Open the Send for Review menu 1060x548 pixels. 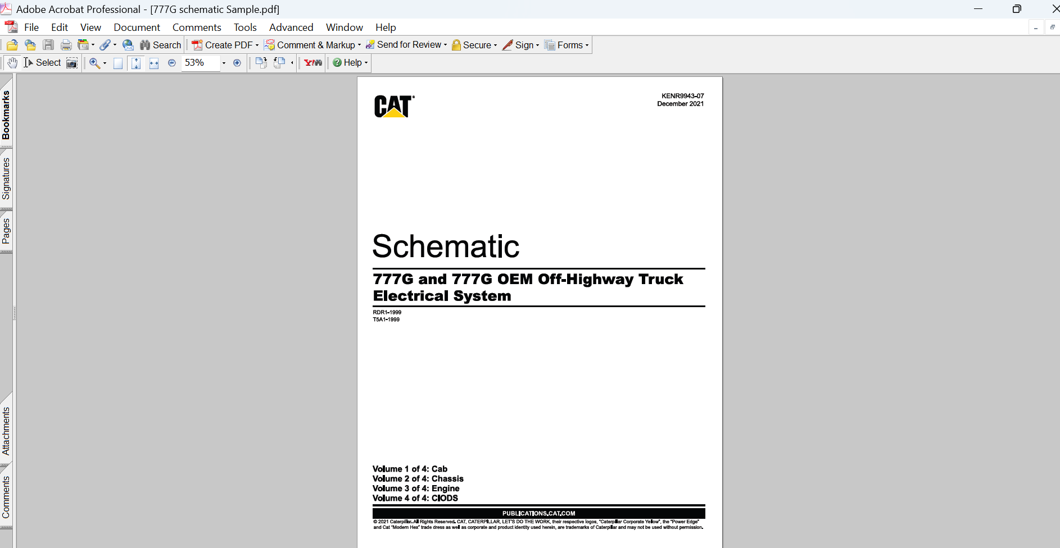[x=406, y=45]
